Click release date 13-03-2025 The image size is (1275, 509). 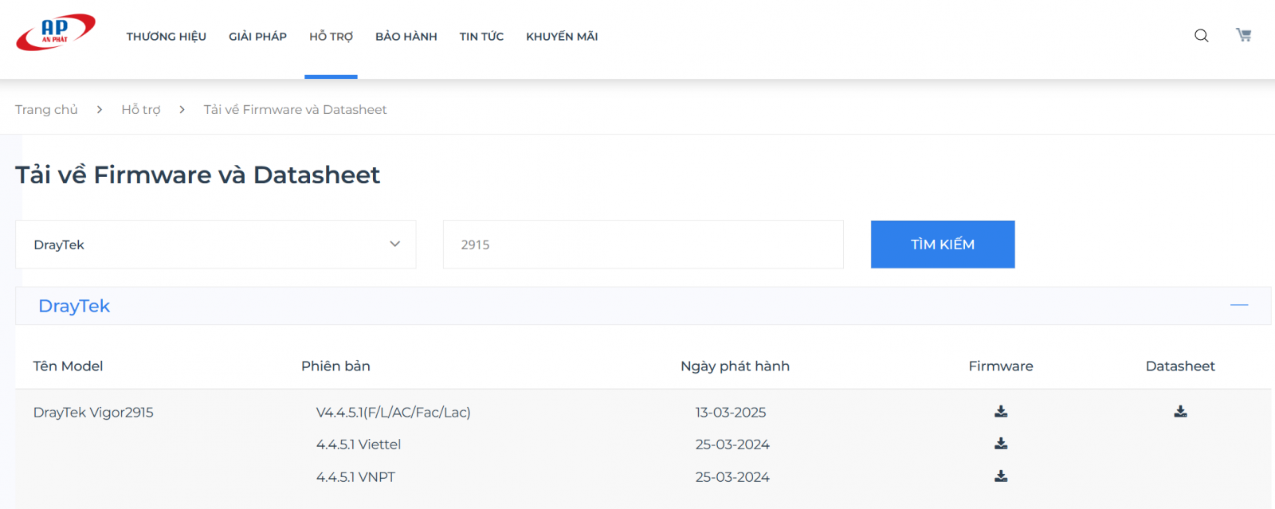[731, 413]
